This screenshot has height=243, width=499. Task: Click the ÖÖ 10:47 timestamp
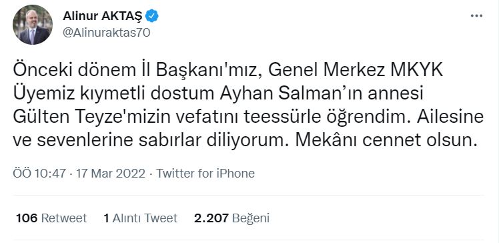pyautogui.click(x=39, y=174)
